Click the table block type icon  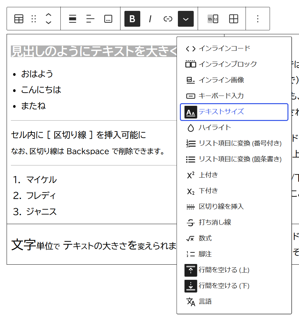point(19,19)
